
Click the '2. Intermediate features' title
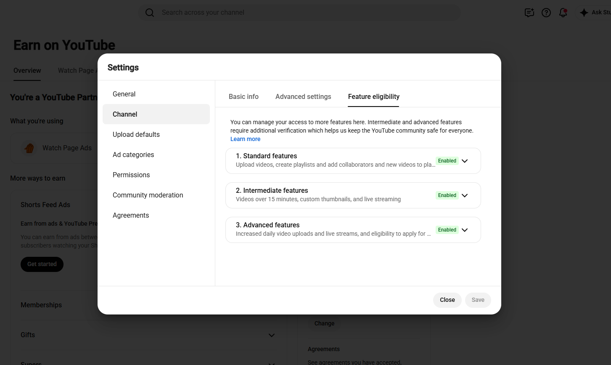(x=272, y=190)
